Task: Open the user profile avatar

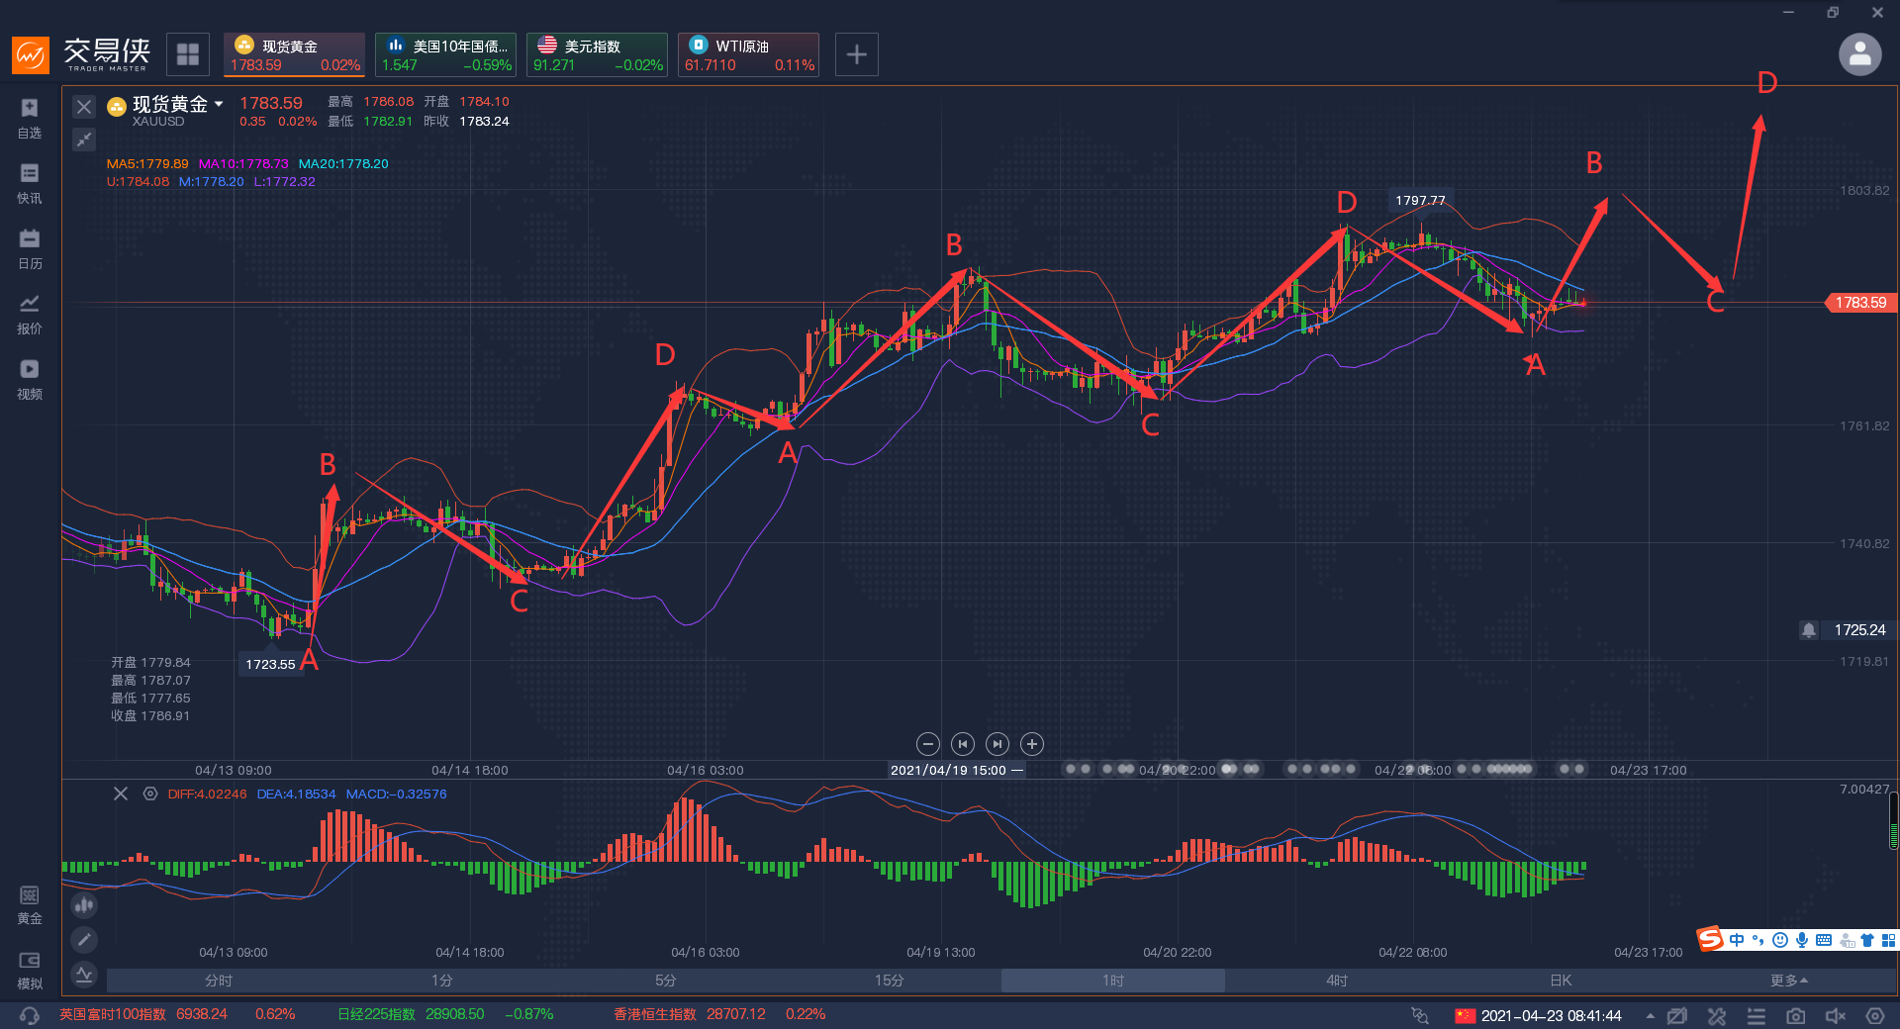Action: (1859, 54)
